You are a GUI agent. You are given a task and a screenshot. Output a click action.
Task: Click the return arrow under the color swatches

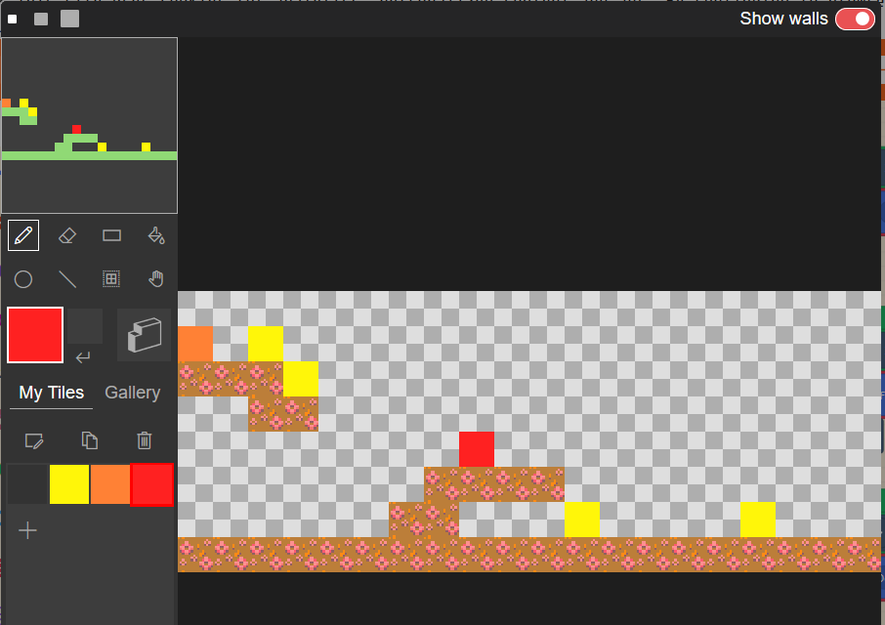coord(84,357)
